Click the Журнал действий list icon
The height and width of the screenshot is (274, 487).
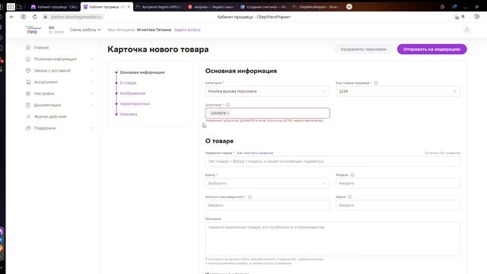point(28,116)
